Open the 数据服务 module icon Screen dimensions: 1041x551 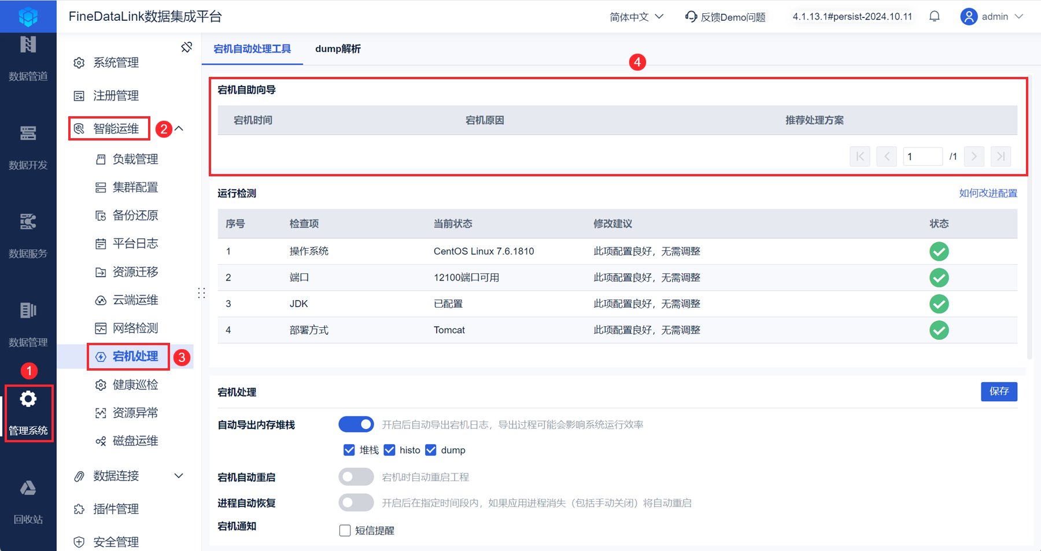[28, 222]
